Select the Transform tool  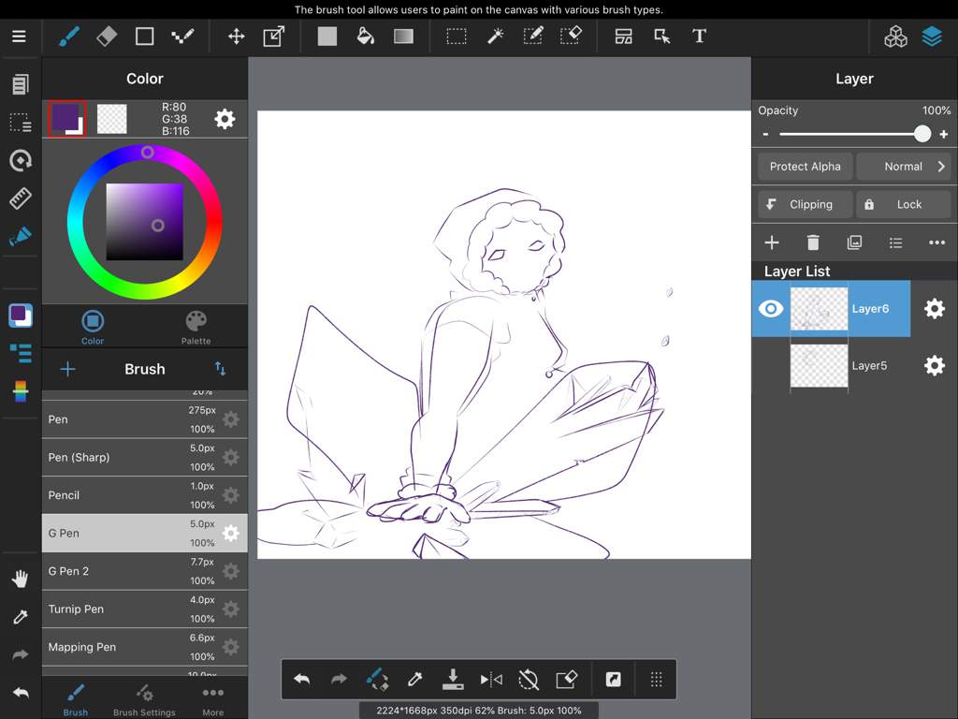point(274,37)
